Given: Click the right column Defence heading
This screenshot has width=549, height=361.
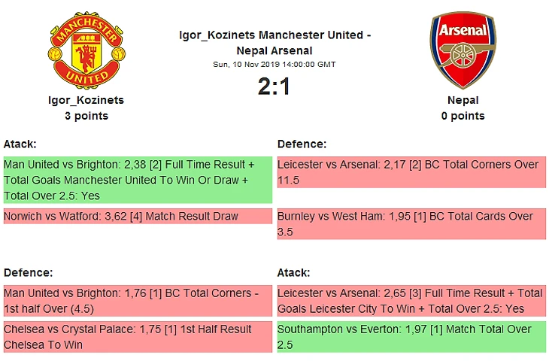Looking at the screenshot, I should pos(302,144).
